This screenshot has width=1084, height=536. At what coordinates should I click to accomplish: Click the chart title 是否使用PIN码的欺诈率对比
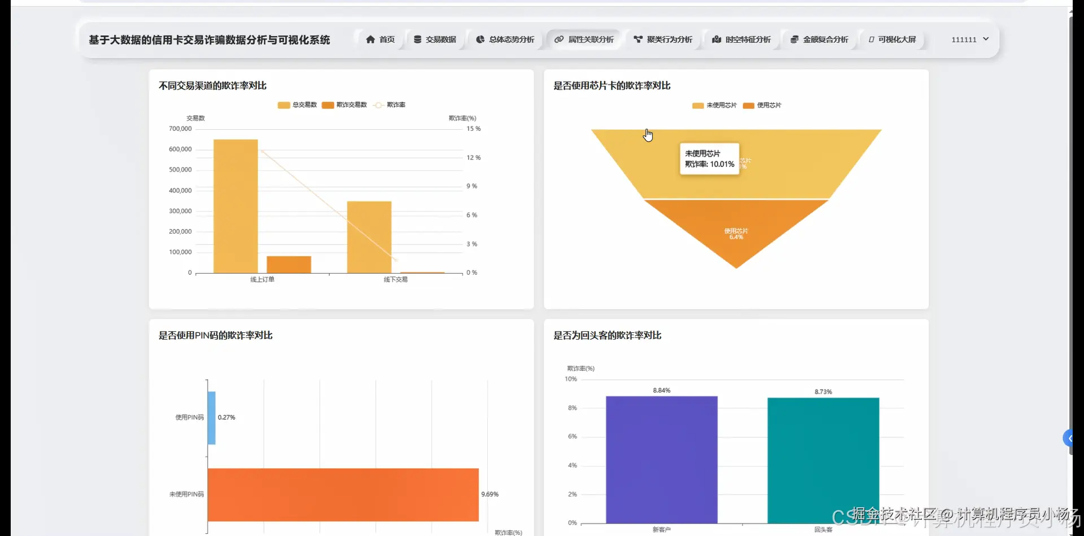(216, 335)
